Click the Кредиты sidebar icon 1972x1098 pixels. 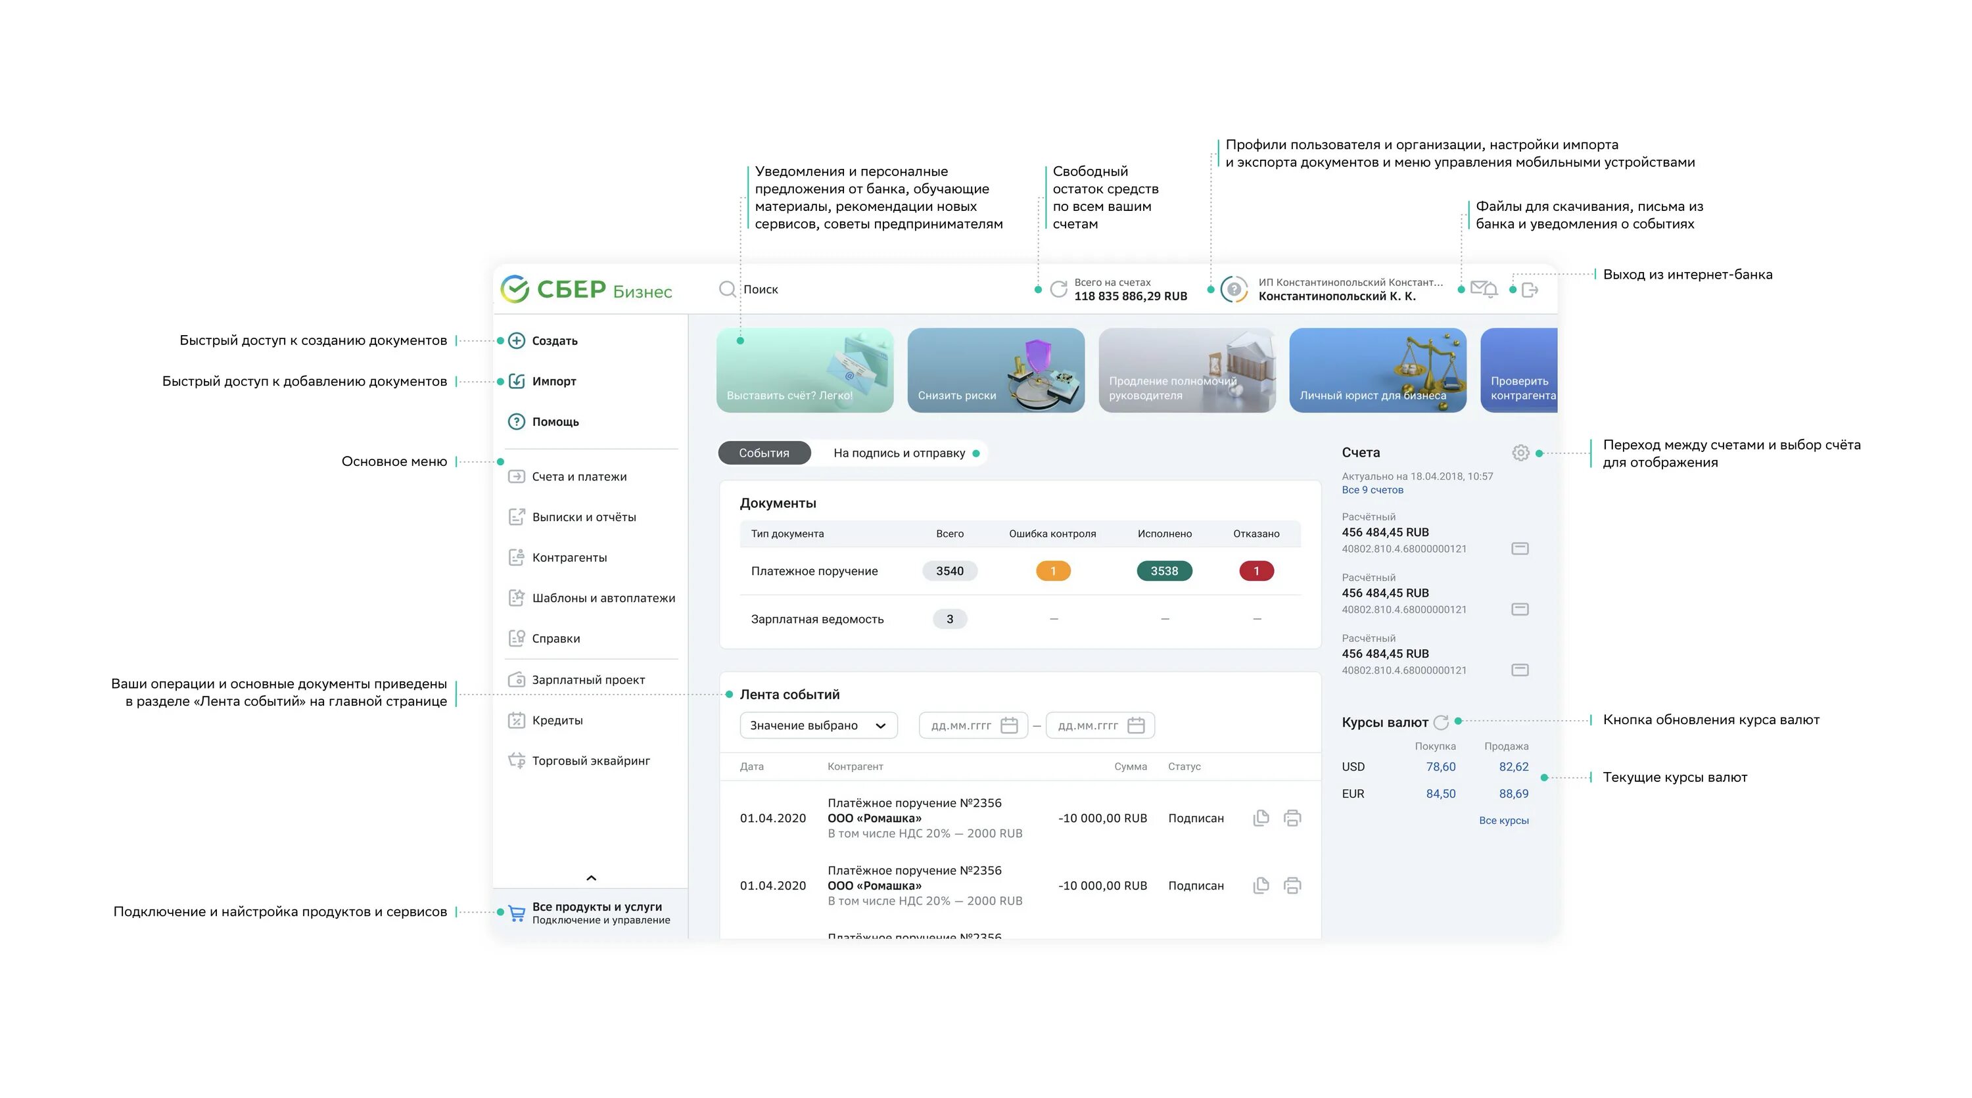517,720
